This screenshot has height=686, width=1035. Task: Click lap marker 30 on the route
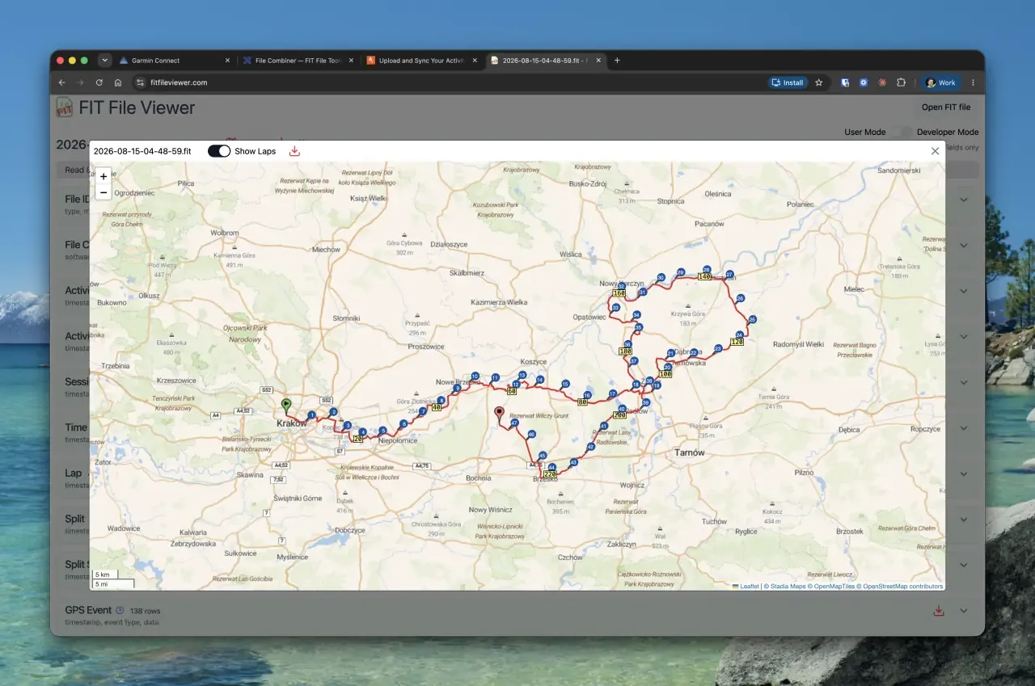661,277
